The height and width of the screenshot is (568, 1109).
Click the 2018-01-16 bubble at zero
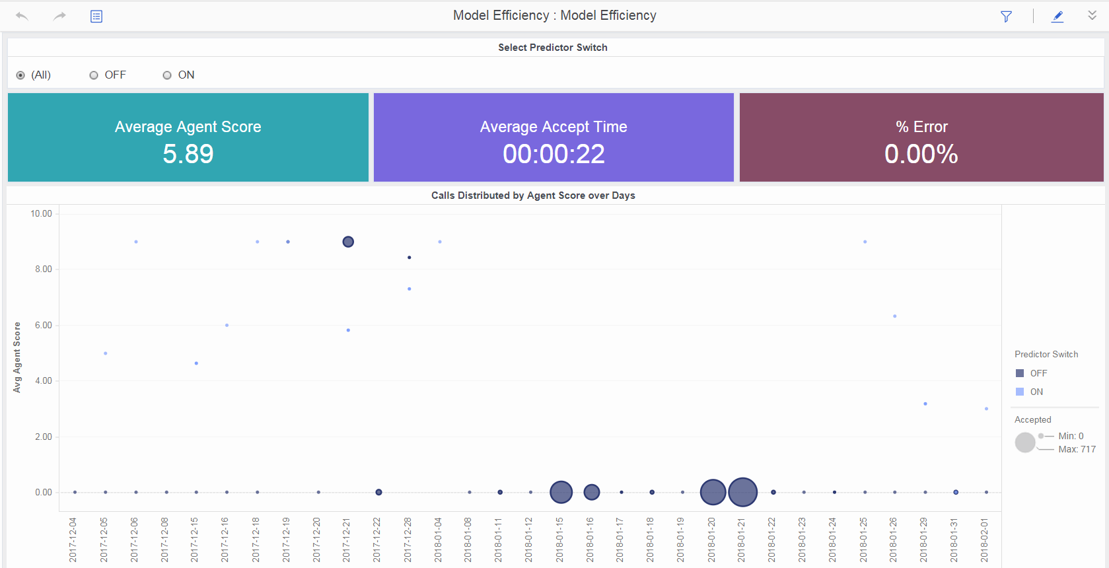592,492
